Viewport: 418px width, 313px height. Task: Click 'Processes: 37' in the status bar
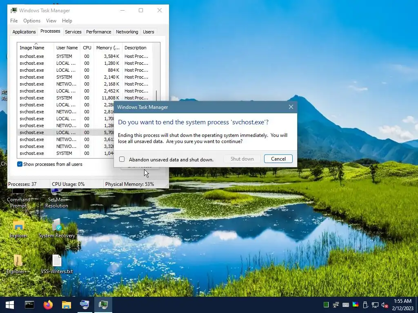(x=22, y=184)
